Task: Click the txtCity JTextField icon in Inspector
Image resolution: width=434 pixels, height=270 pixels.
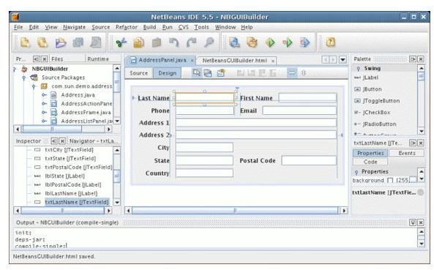Action: [37, 150]
